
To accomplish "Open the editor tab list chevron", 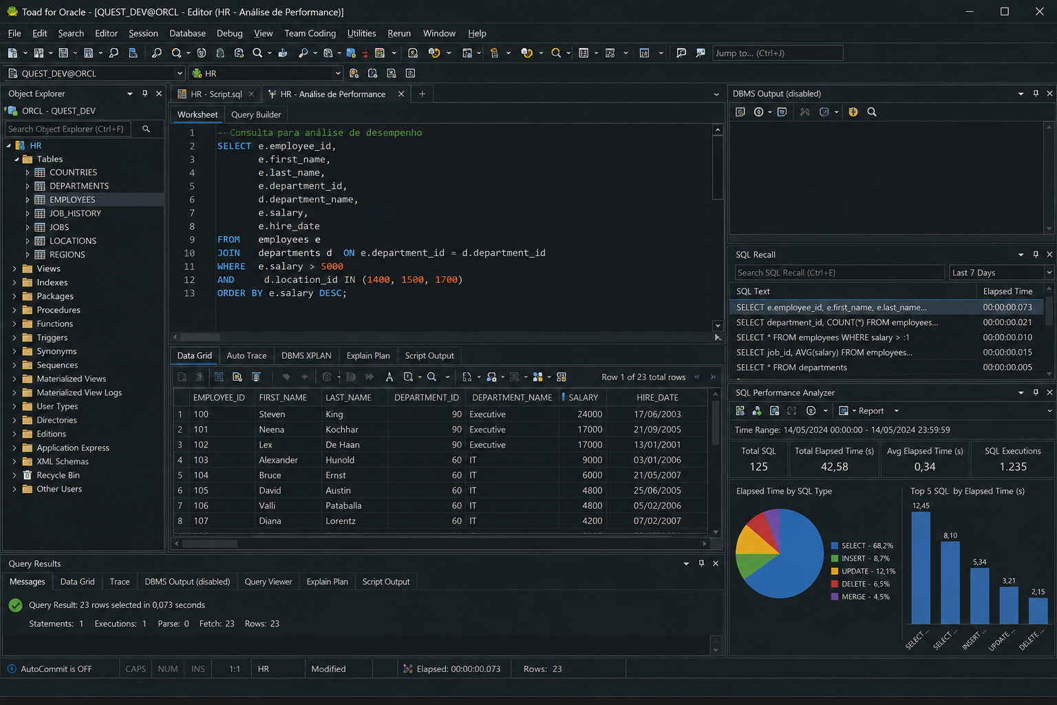I will [x=716, y=94].
